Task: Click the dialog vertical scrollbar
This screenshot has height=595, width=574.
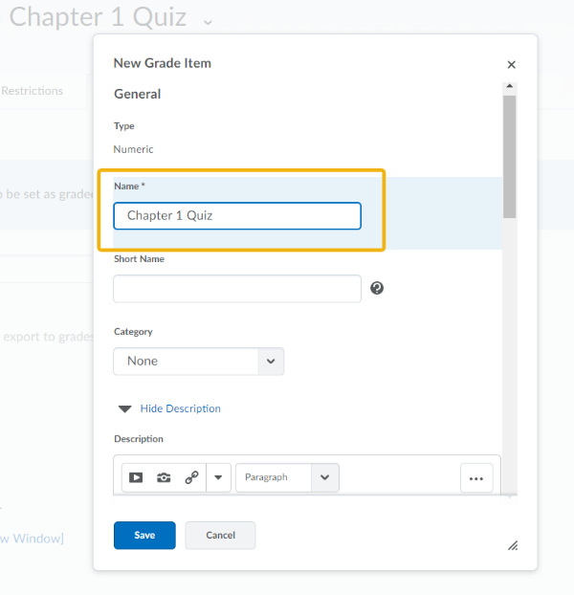Action: 509,153
